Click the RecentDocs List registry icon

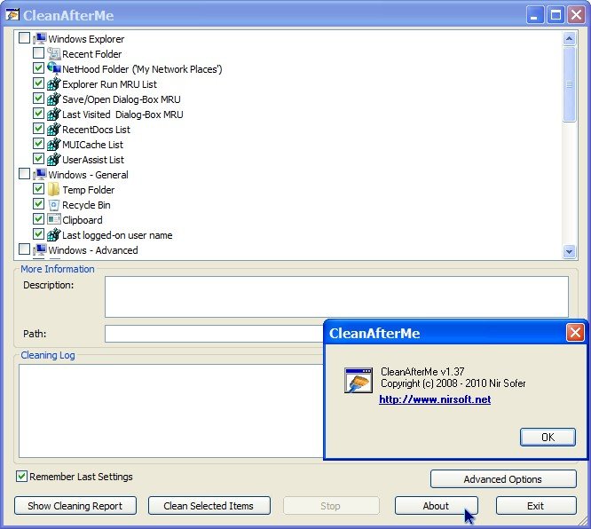pyautogui.click(x=53, y=129)
